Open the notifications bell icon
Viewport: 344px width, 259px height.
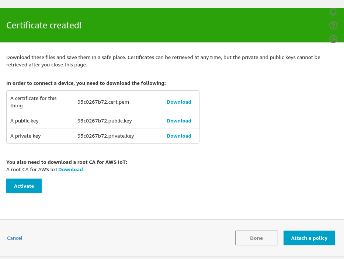(x=333, y=12)
